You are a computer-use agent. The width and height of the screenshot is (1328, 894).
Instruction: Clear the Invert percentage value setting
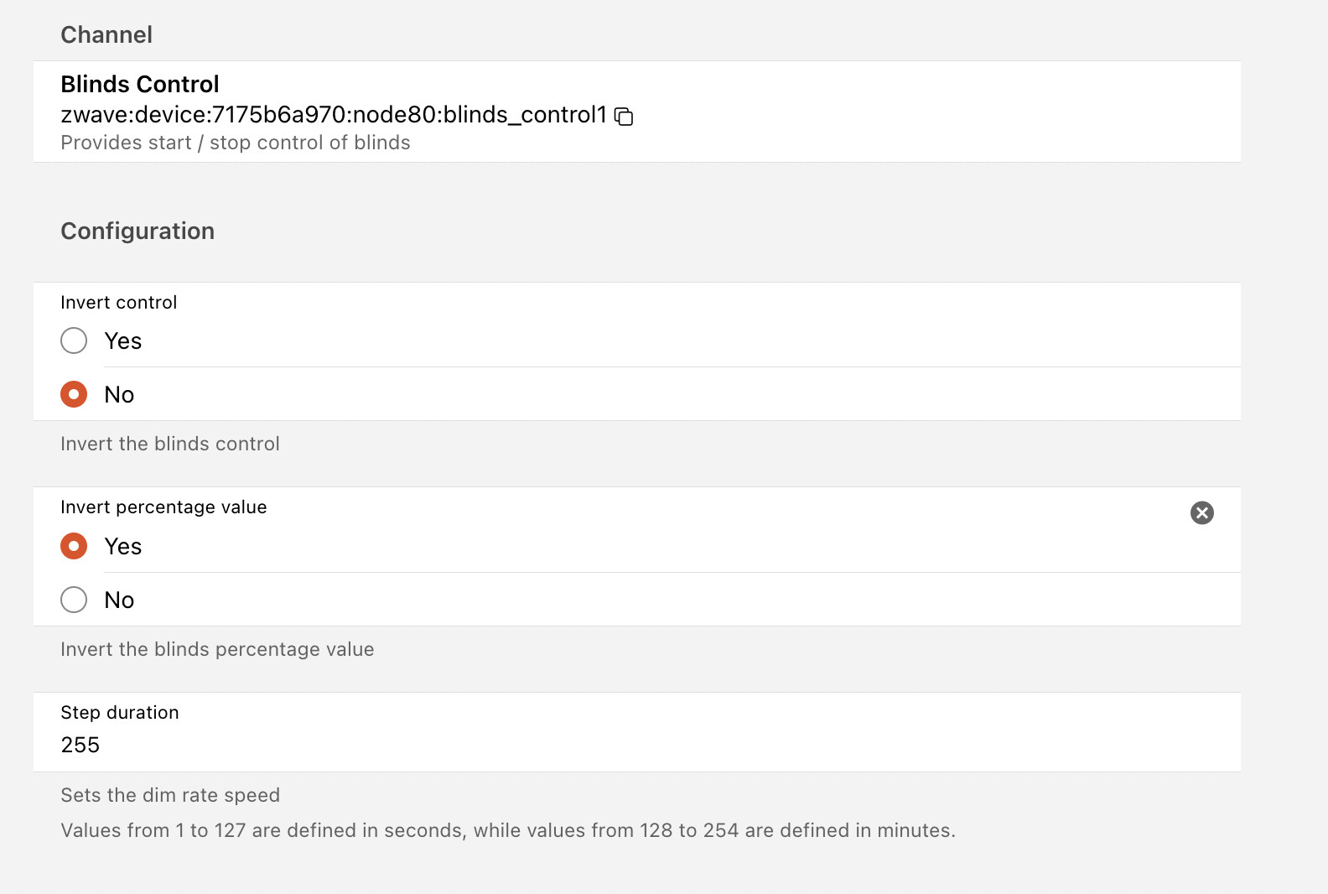click(1201, 512)
